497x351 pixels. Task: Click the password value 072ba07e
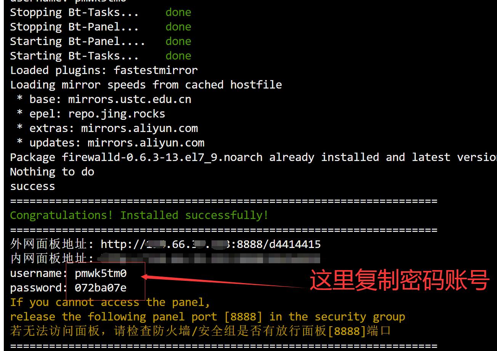(x=101, y=288)
